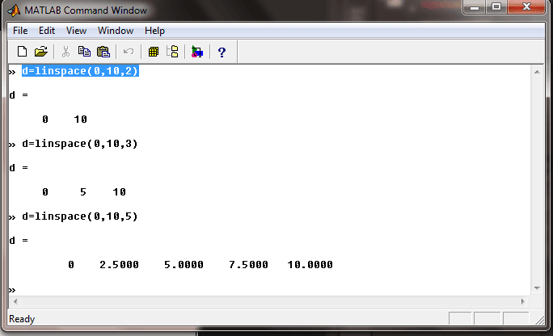Image resolution: width=553 pixels, height=336 pixels.
Task: Open a file using the folder icon
Action: coord(41,52)
